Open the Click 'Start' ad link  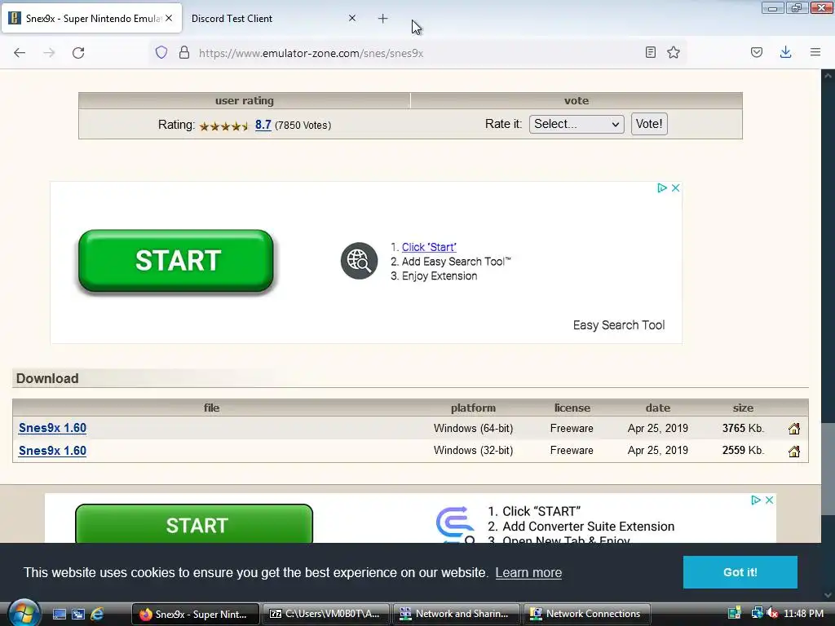(x=429, y=247)
